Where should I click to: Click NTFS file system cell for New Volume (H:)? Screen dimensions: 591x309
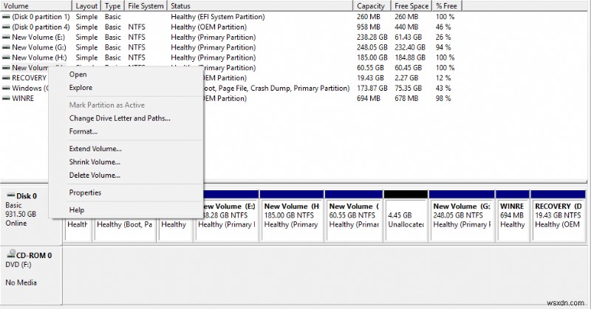click(x=137, y=58)
